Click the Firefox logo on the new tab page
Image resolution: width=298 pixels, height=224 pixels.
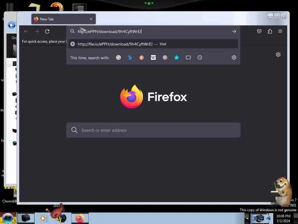coord(132,97)
